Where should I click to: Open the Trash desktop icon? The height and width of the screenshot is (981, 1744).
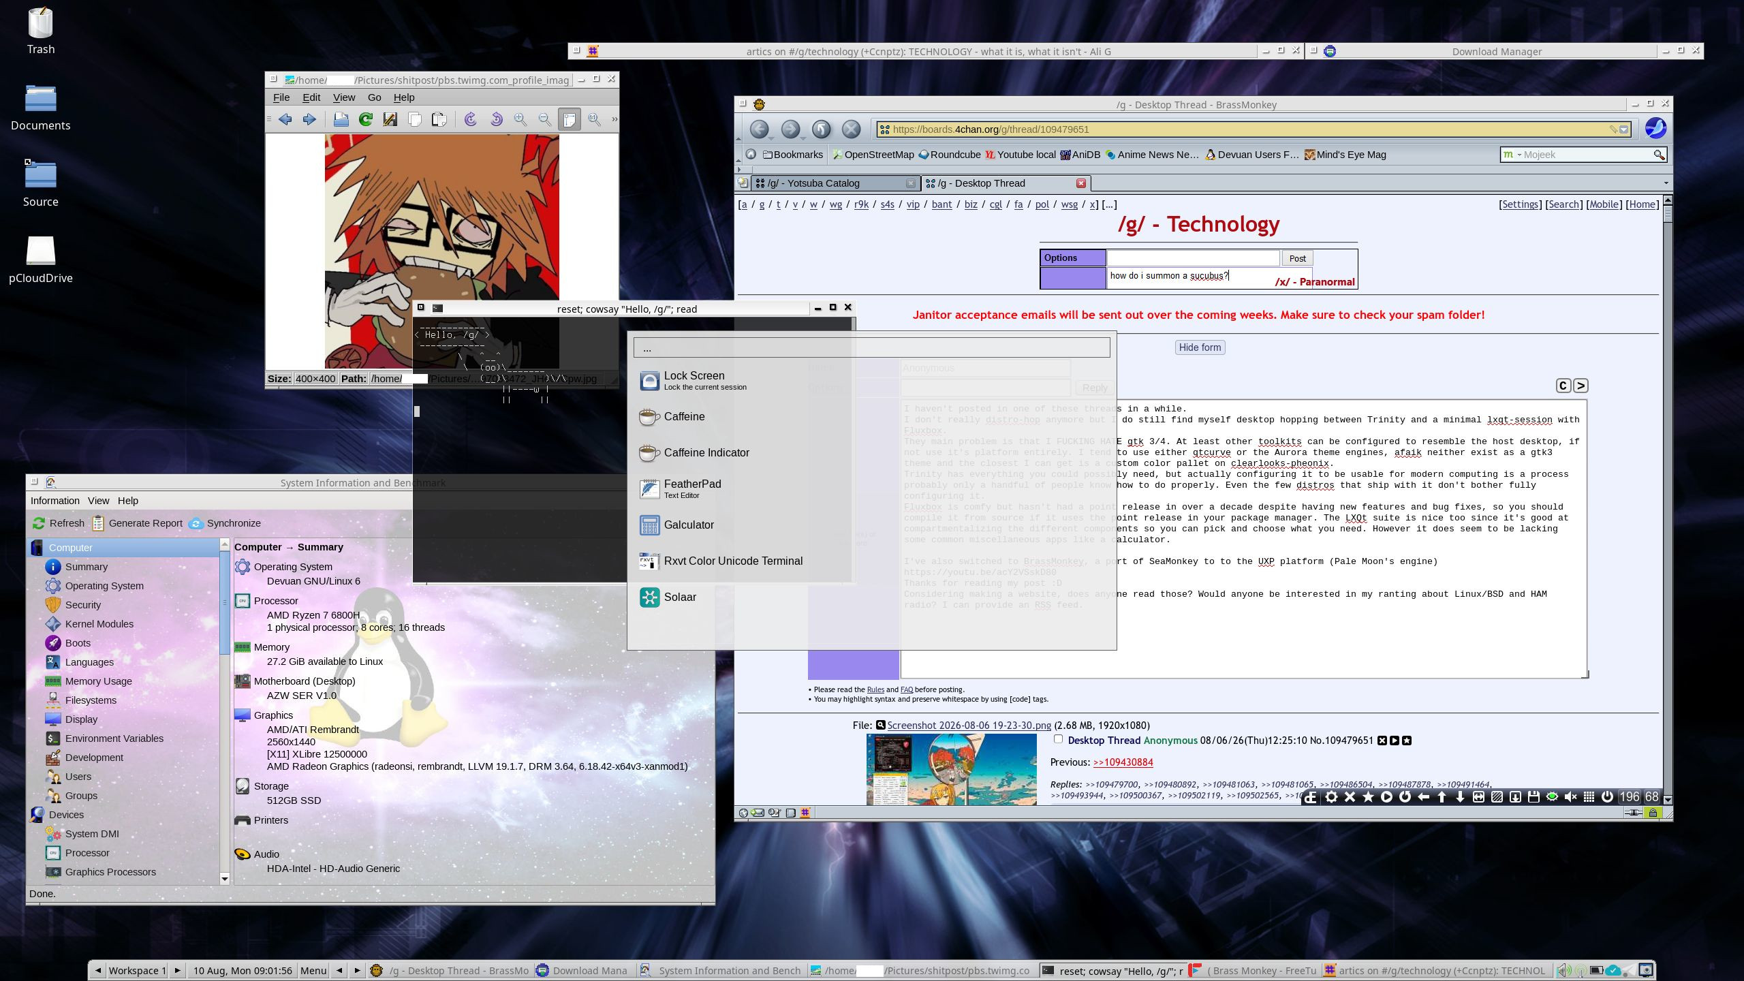pyautogui.click(x=41, y=31)
